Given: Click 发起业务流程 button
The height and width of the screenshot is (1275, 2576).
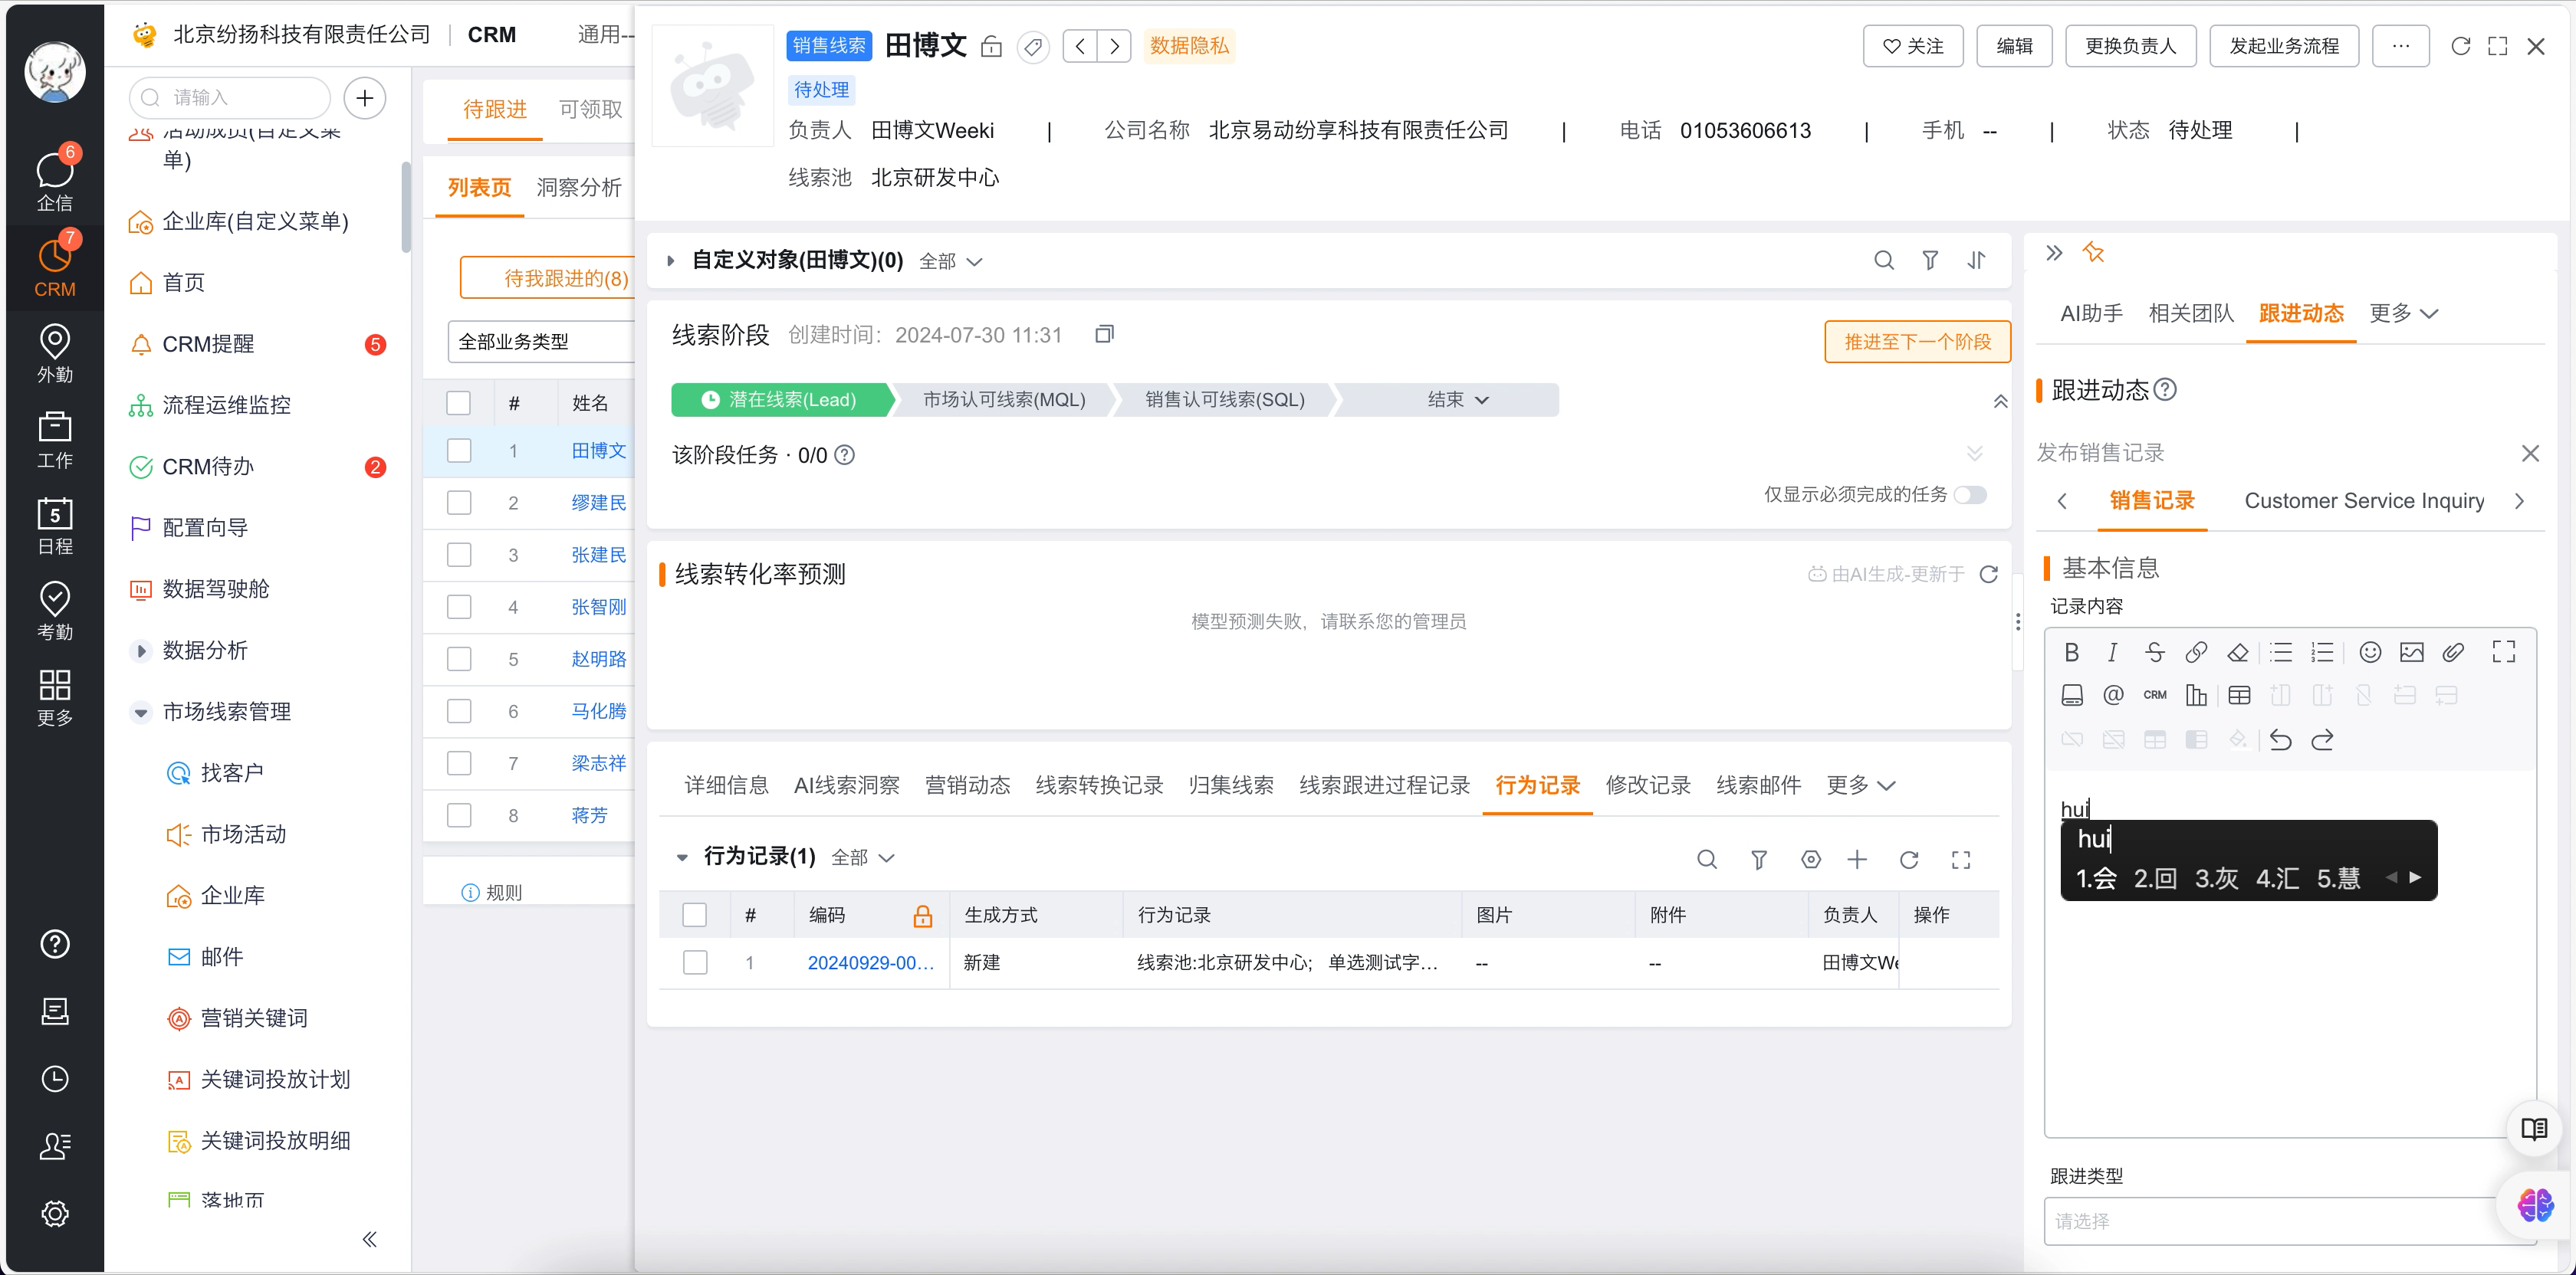Looking at the screenshot, I should (x=2283, y=46).
